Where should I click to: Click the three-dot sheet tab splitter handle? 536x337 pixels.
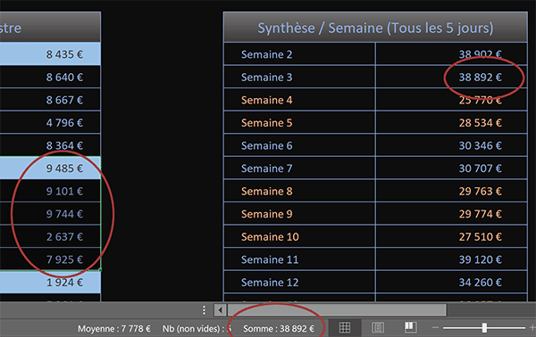[x=204, y=310]
